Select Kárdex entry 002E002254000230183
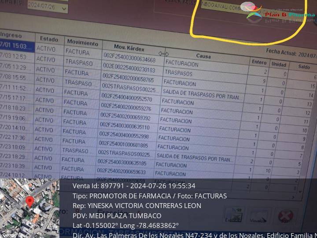 pyautogui.click(x=129, y=67)
